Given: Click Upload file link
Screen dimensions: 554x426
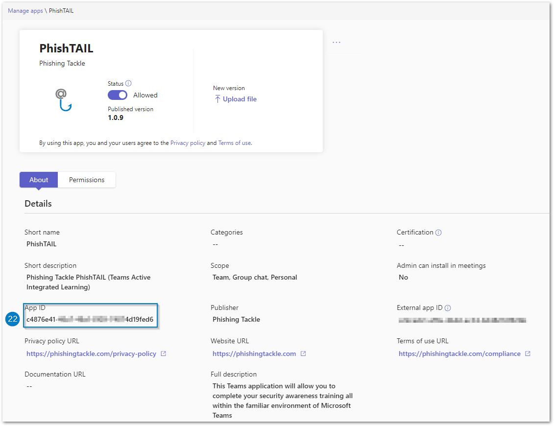Looking at the screenshot, I should pos(240,99).
